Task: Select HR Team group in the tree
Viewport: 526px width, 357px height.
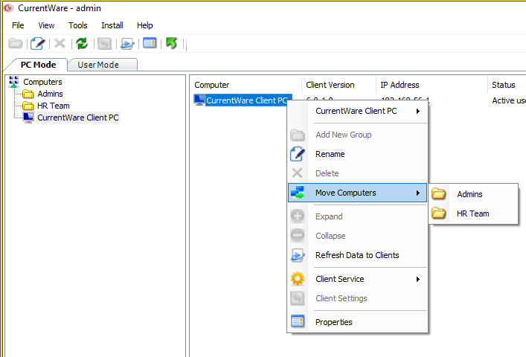Action: pos(54,106)
